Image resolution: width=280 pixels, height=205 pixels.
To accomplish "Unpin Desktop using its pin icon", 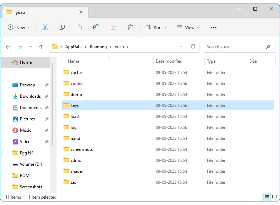I will point(46,85).
